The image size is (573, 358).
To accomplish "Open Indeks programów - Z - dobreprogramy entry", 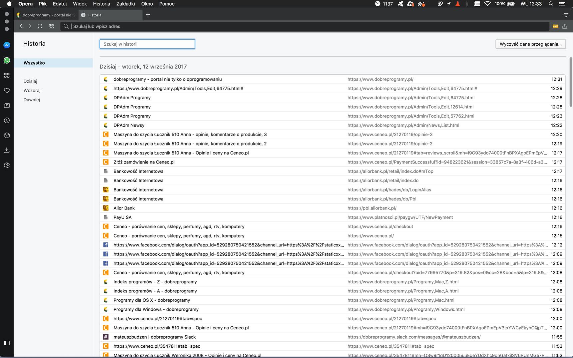I will click(332, 282).
